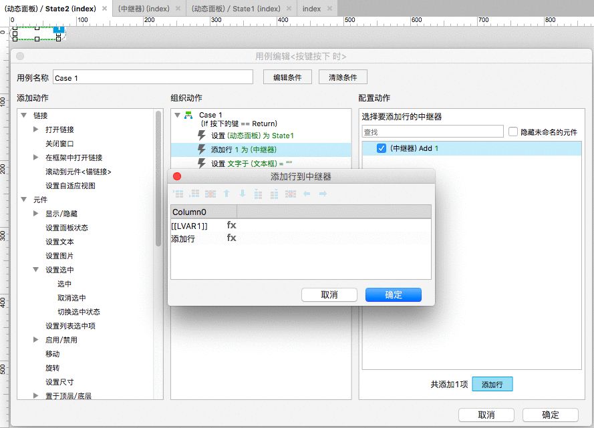Click the 添加动作 list scrollbar

tap(158, 179)
